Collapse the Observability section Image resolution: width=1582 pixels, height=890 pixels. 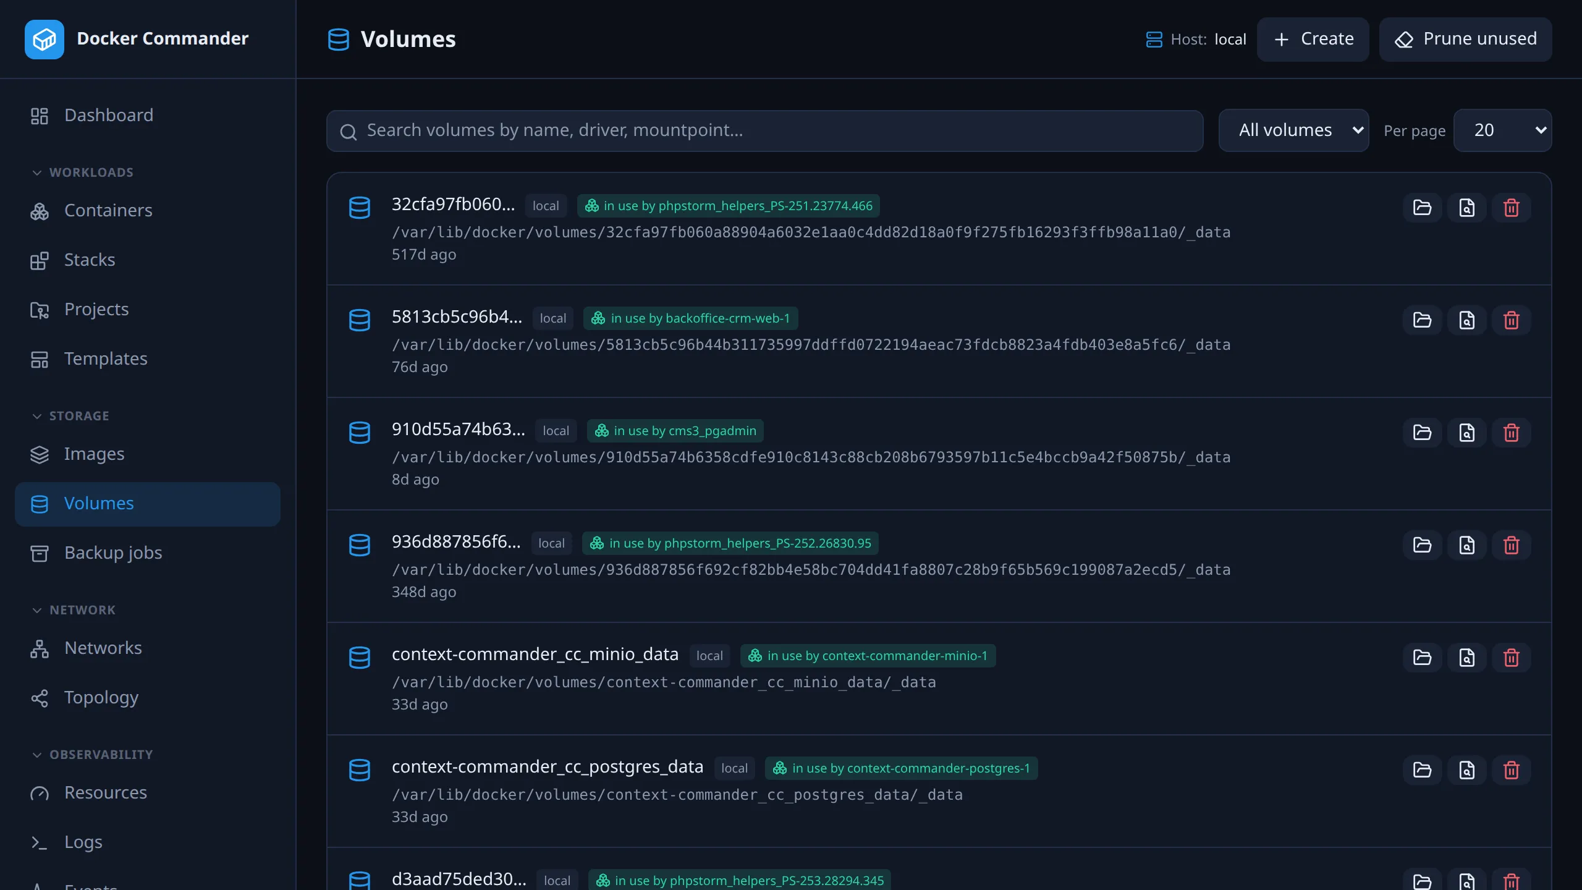pos(92,755)
